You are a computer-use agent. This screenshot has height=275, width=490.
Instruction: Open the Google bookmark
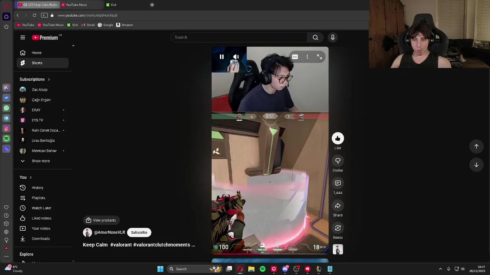coord(105,25)
